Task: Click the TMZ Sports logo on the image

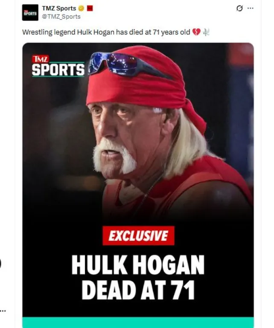Action: pos(58,66)
